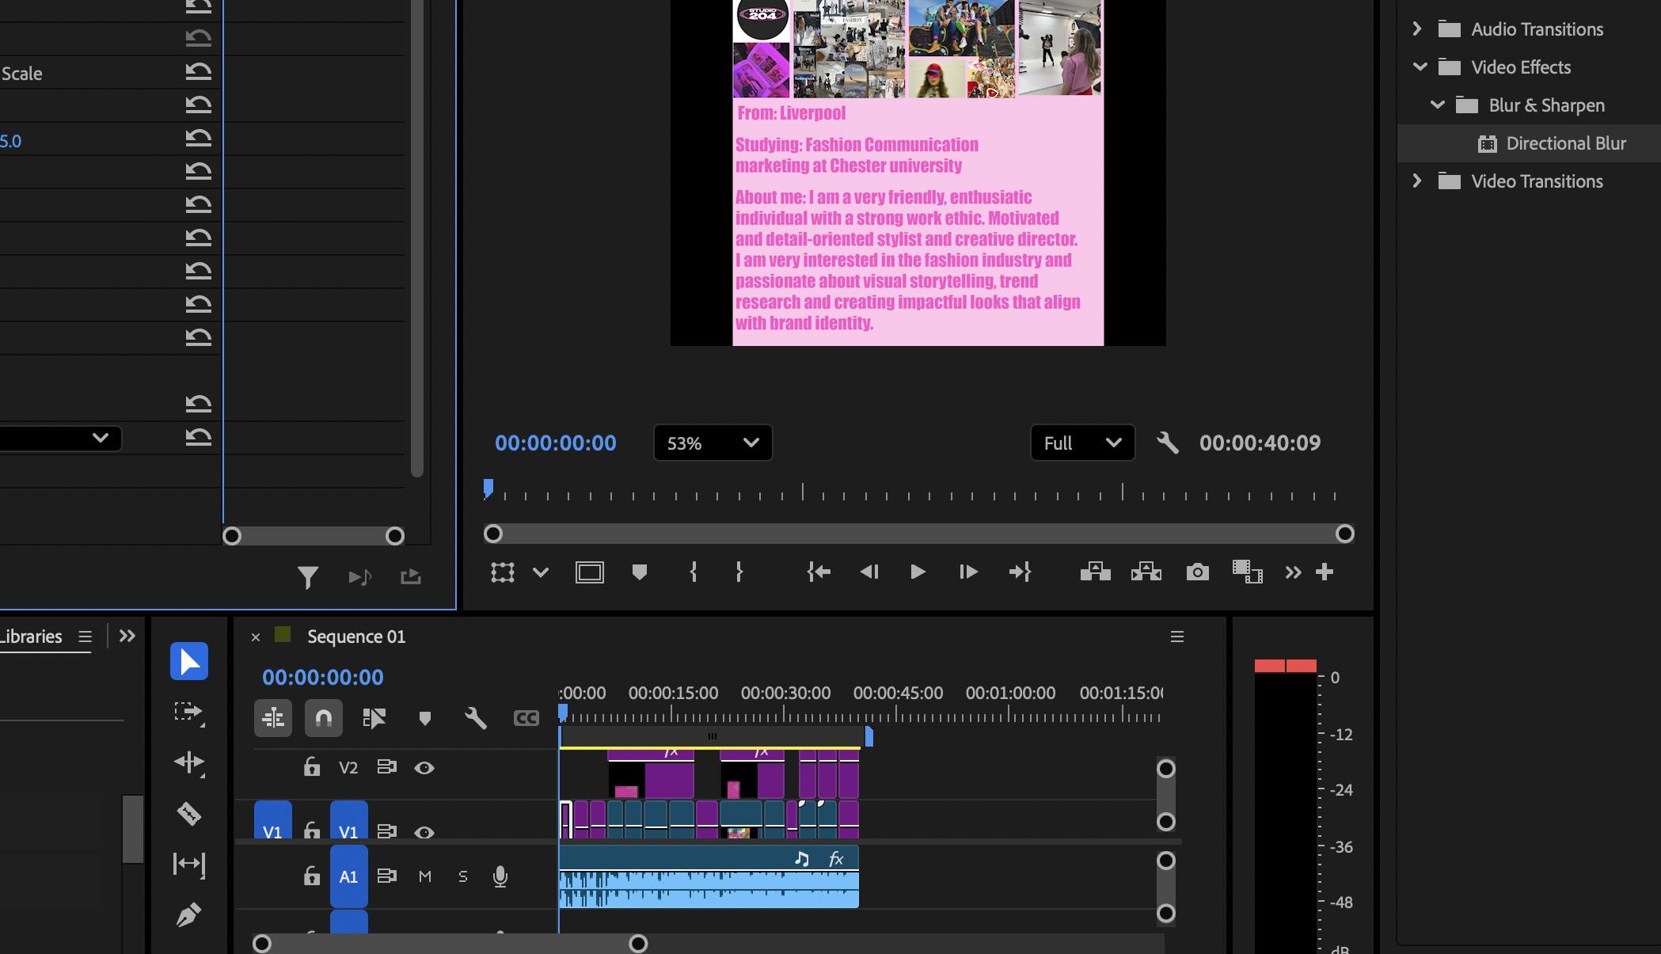Viewport: 1661px width, 954px height.
Task: Open the Sequence 01 panel menu
Action: coord(1176,637)
